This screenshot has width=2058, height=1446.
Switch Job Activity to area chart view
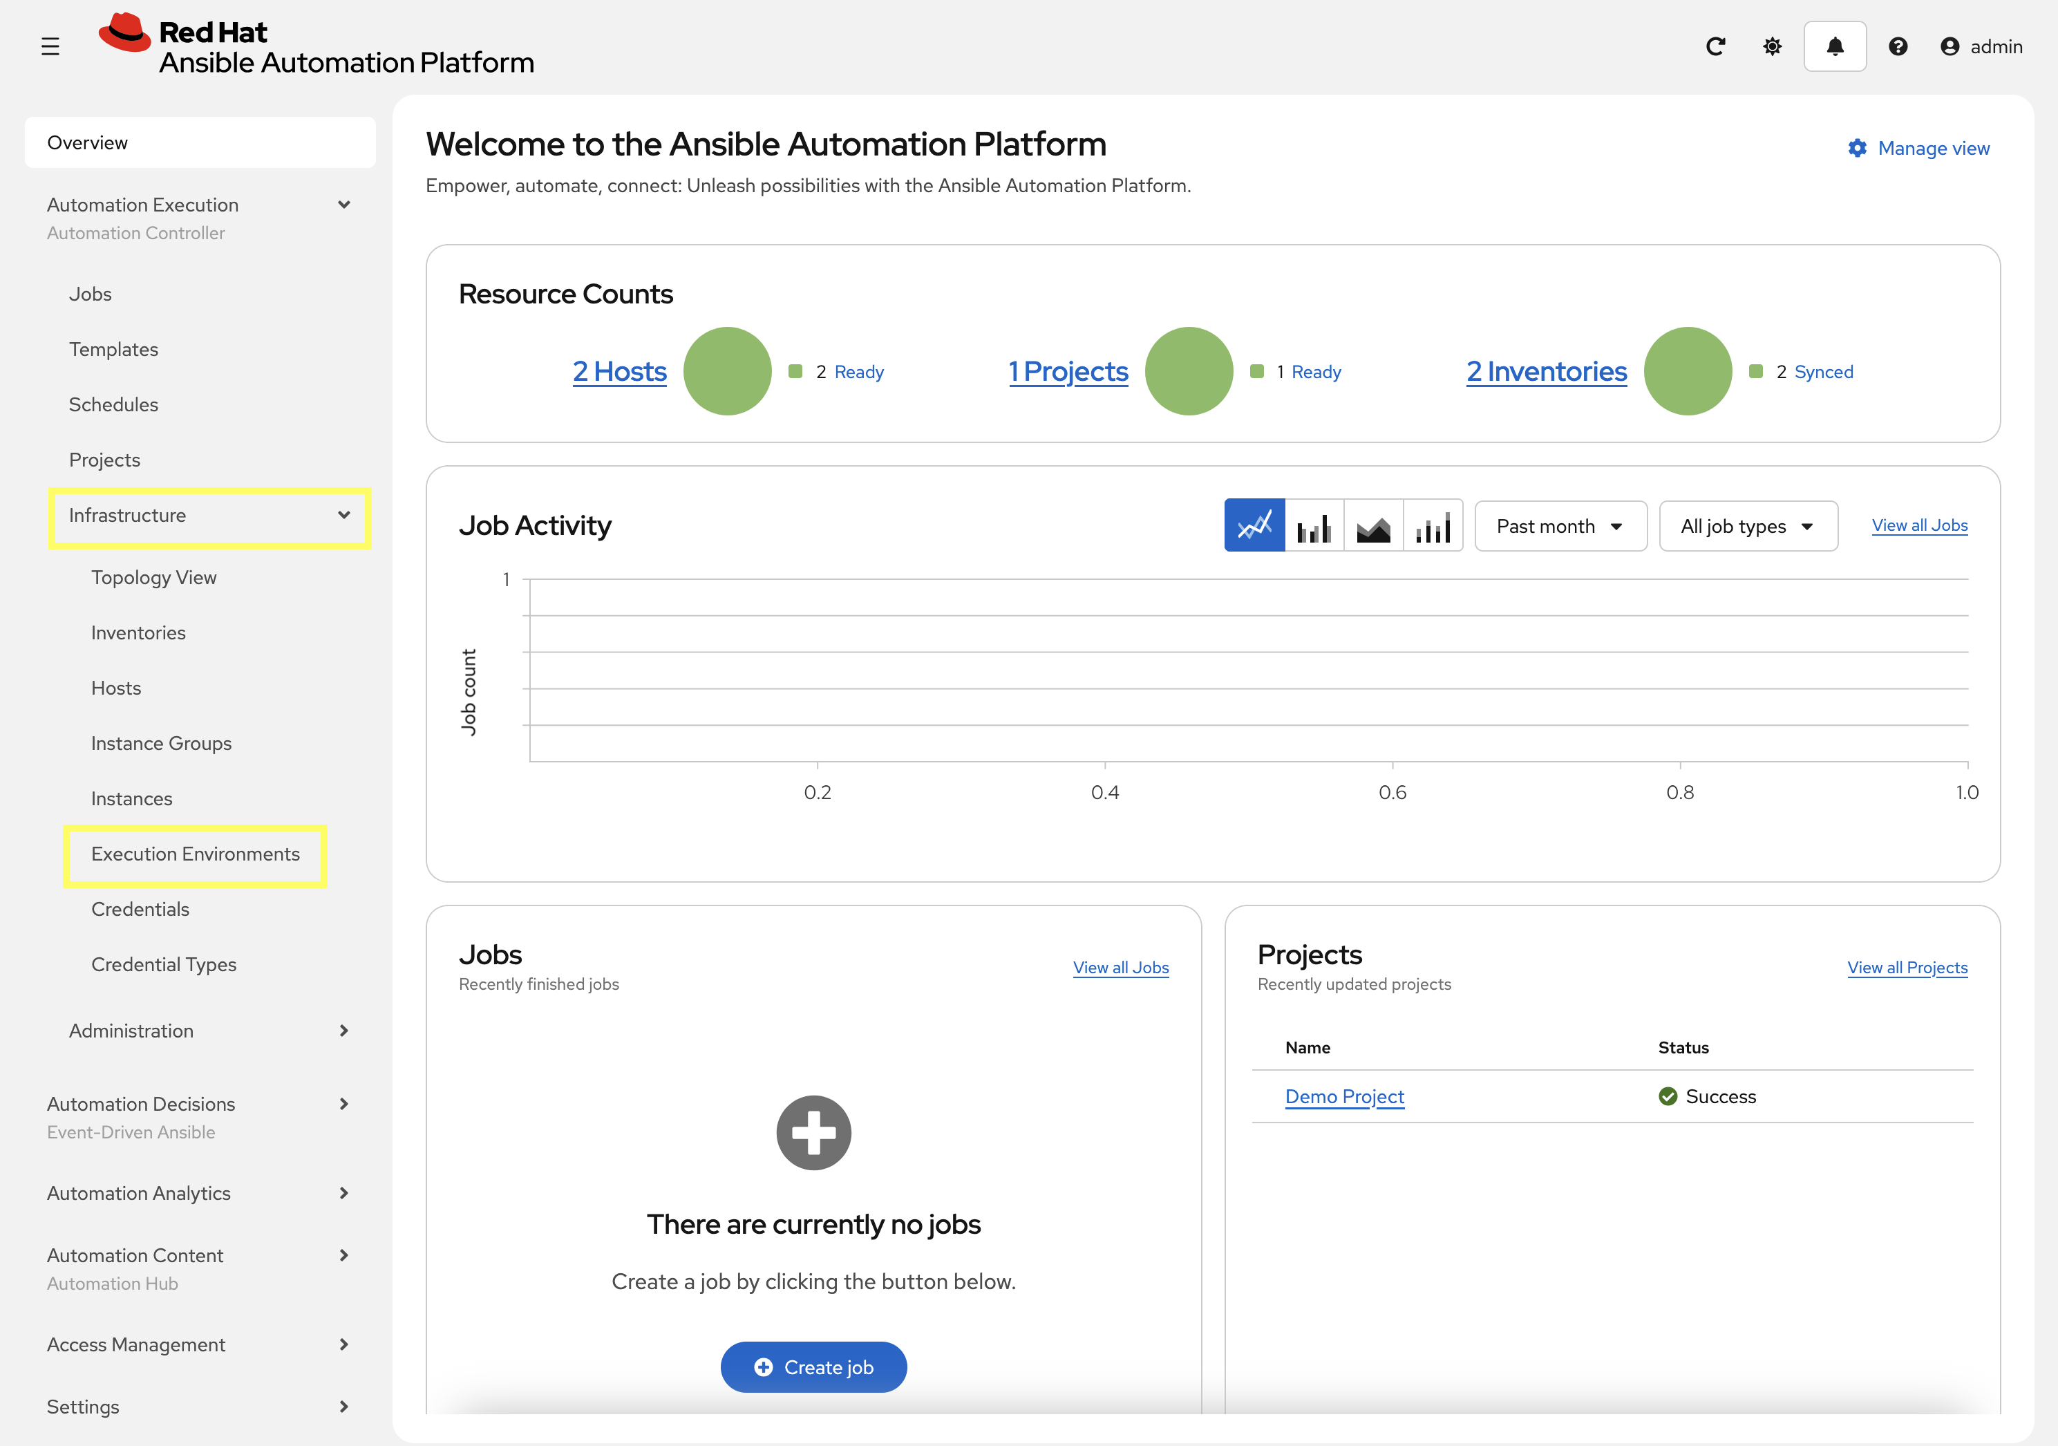(x=1373, y=525)
